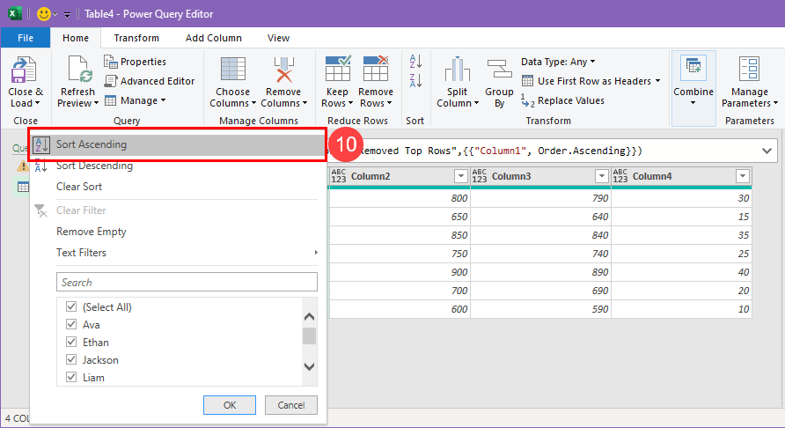
Task: Click the OK button
Action: [230, 405]
